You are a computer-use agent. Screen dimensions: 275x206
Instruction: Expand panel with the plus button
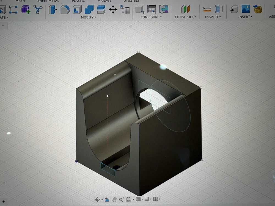click(4, 202)
